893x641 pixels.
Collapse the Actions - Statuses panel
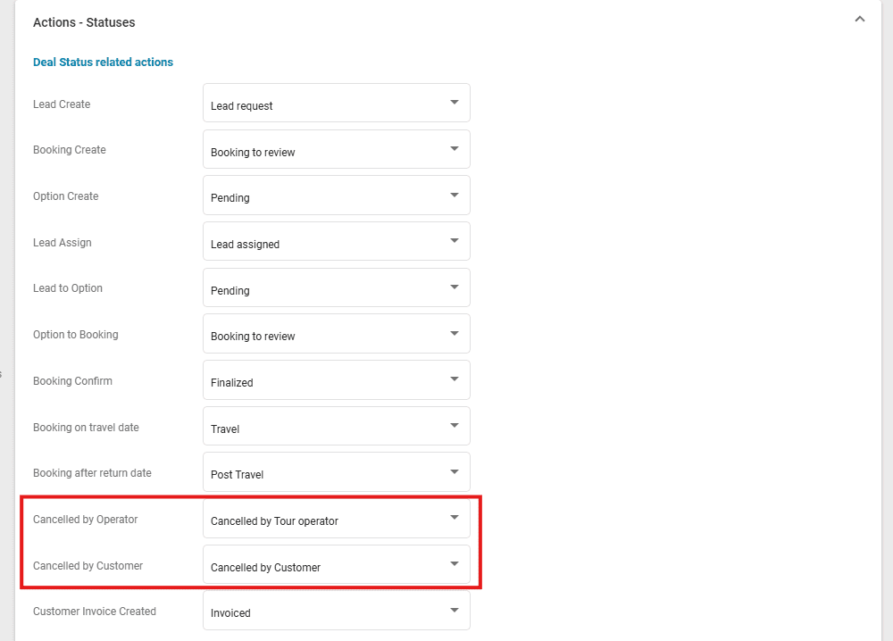(859, 20)
